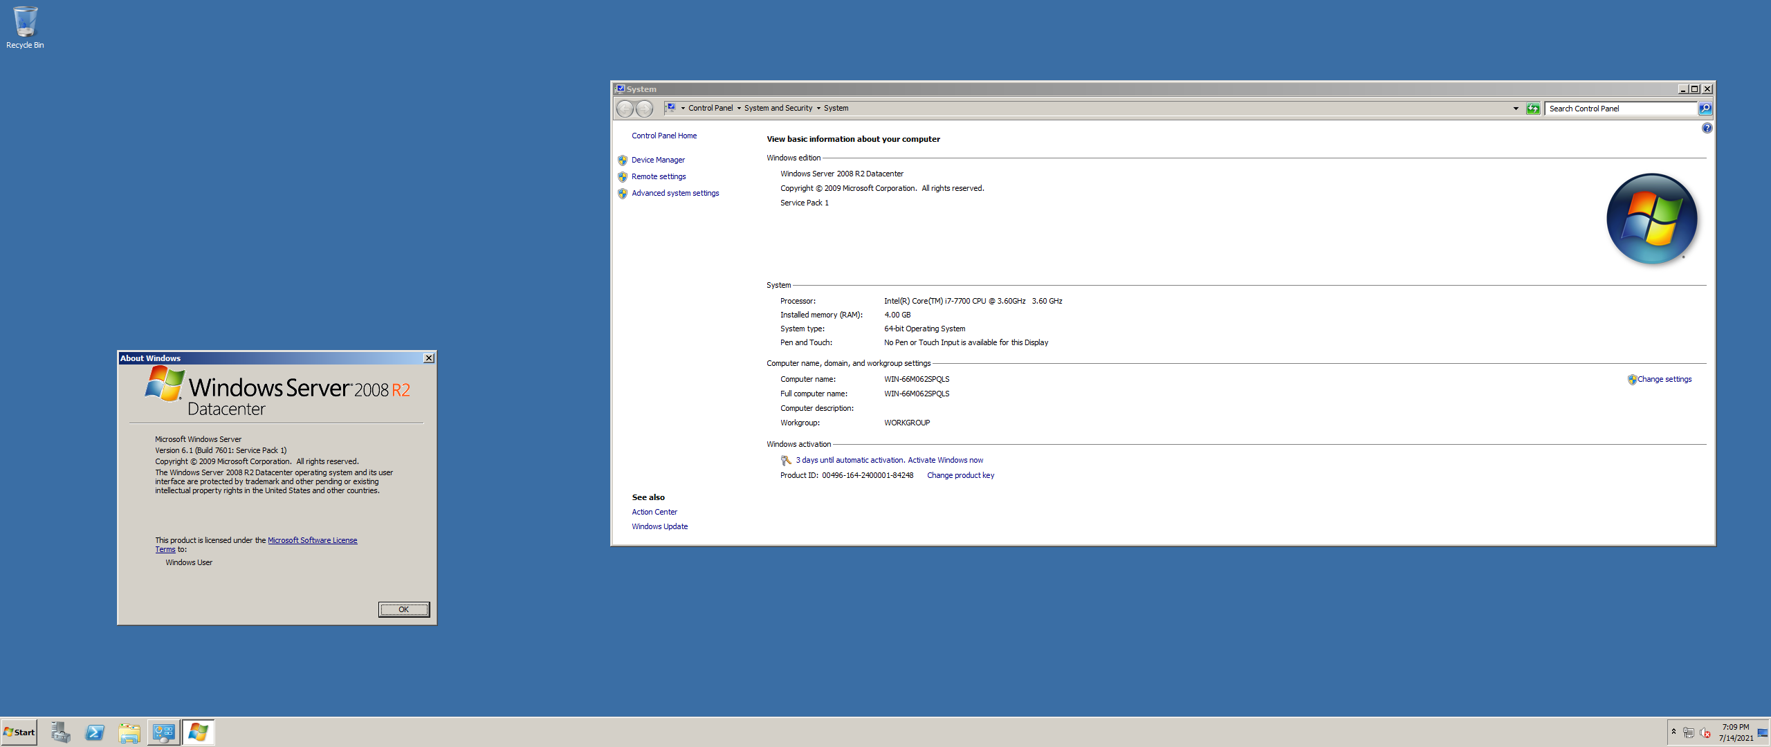Open Advanced system settings link
Screen dimensions: 1771x747
point(675,193)
